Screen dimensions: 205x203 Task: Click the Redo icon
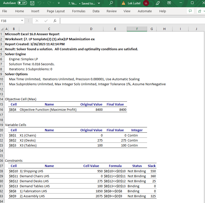tap(50, 3)
